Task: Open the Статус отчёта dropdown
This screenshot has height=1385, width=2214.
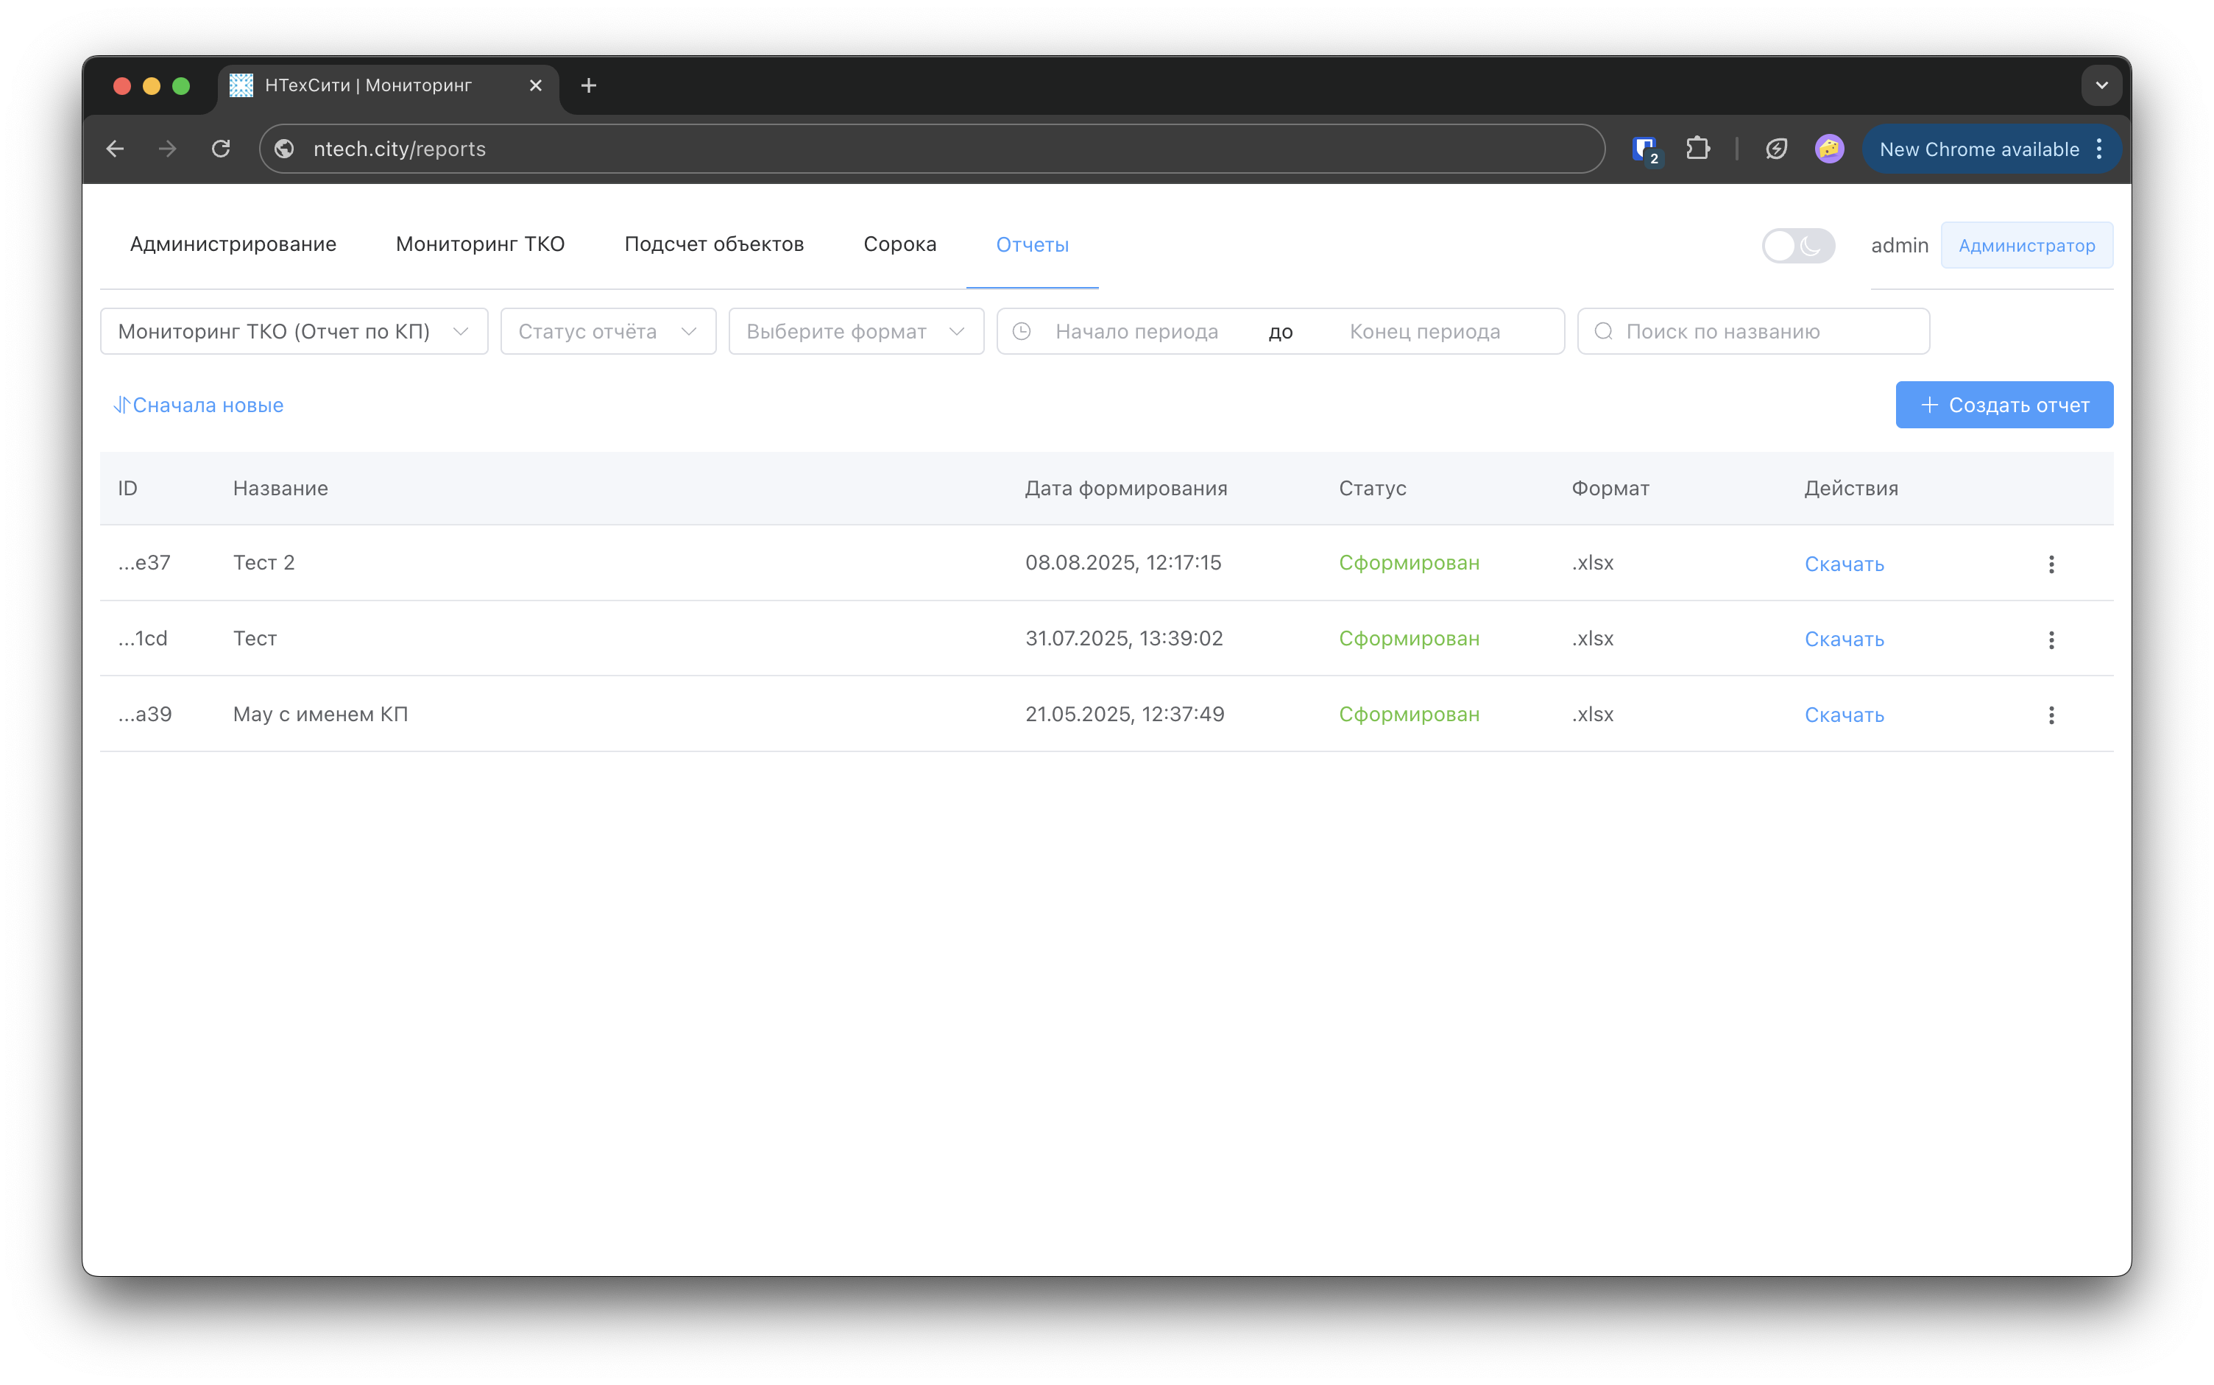Action: coord(607,332)
